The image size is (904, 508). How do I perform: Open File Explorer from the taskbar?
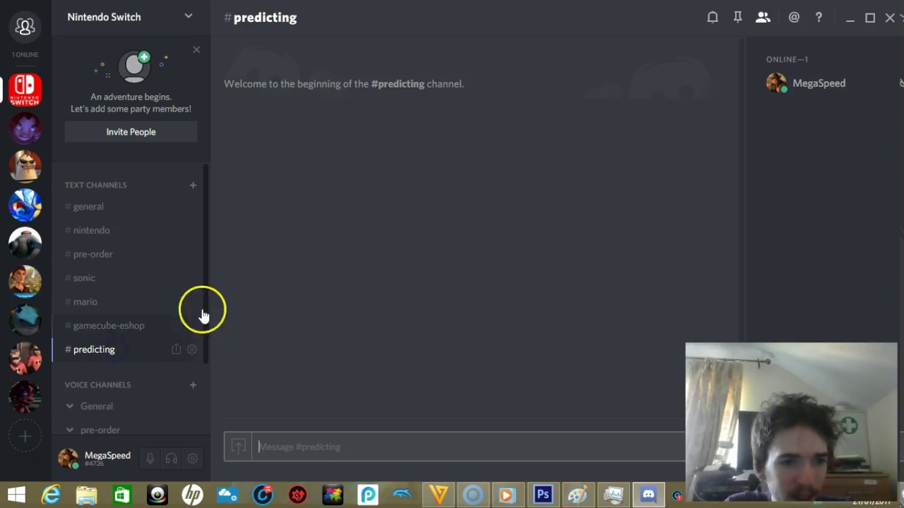[x=86, y=495]
